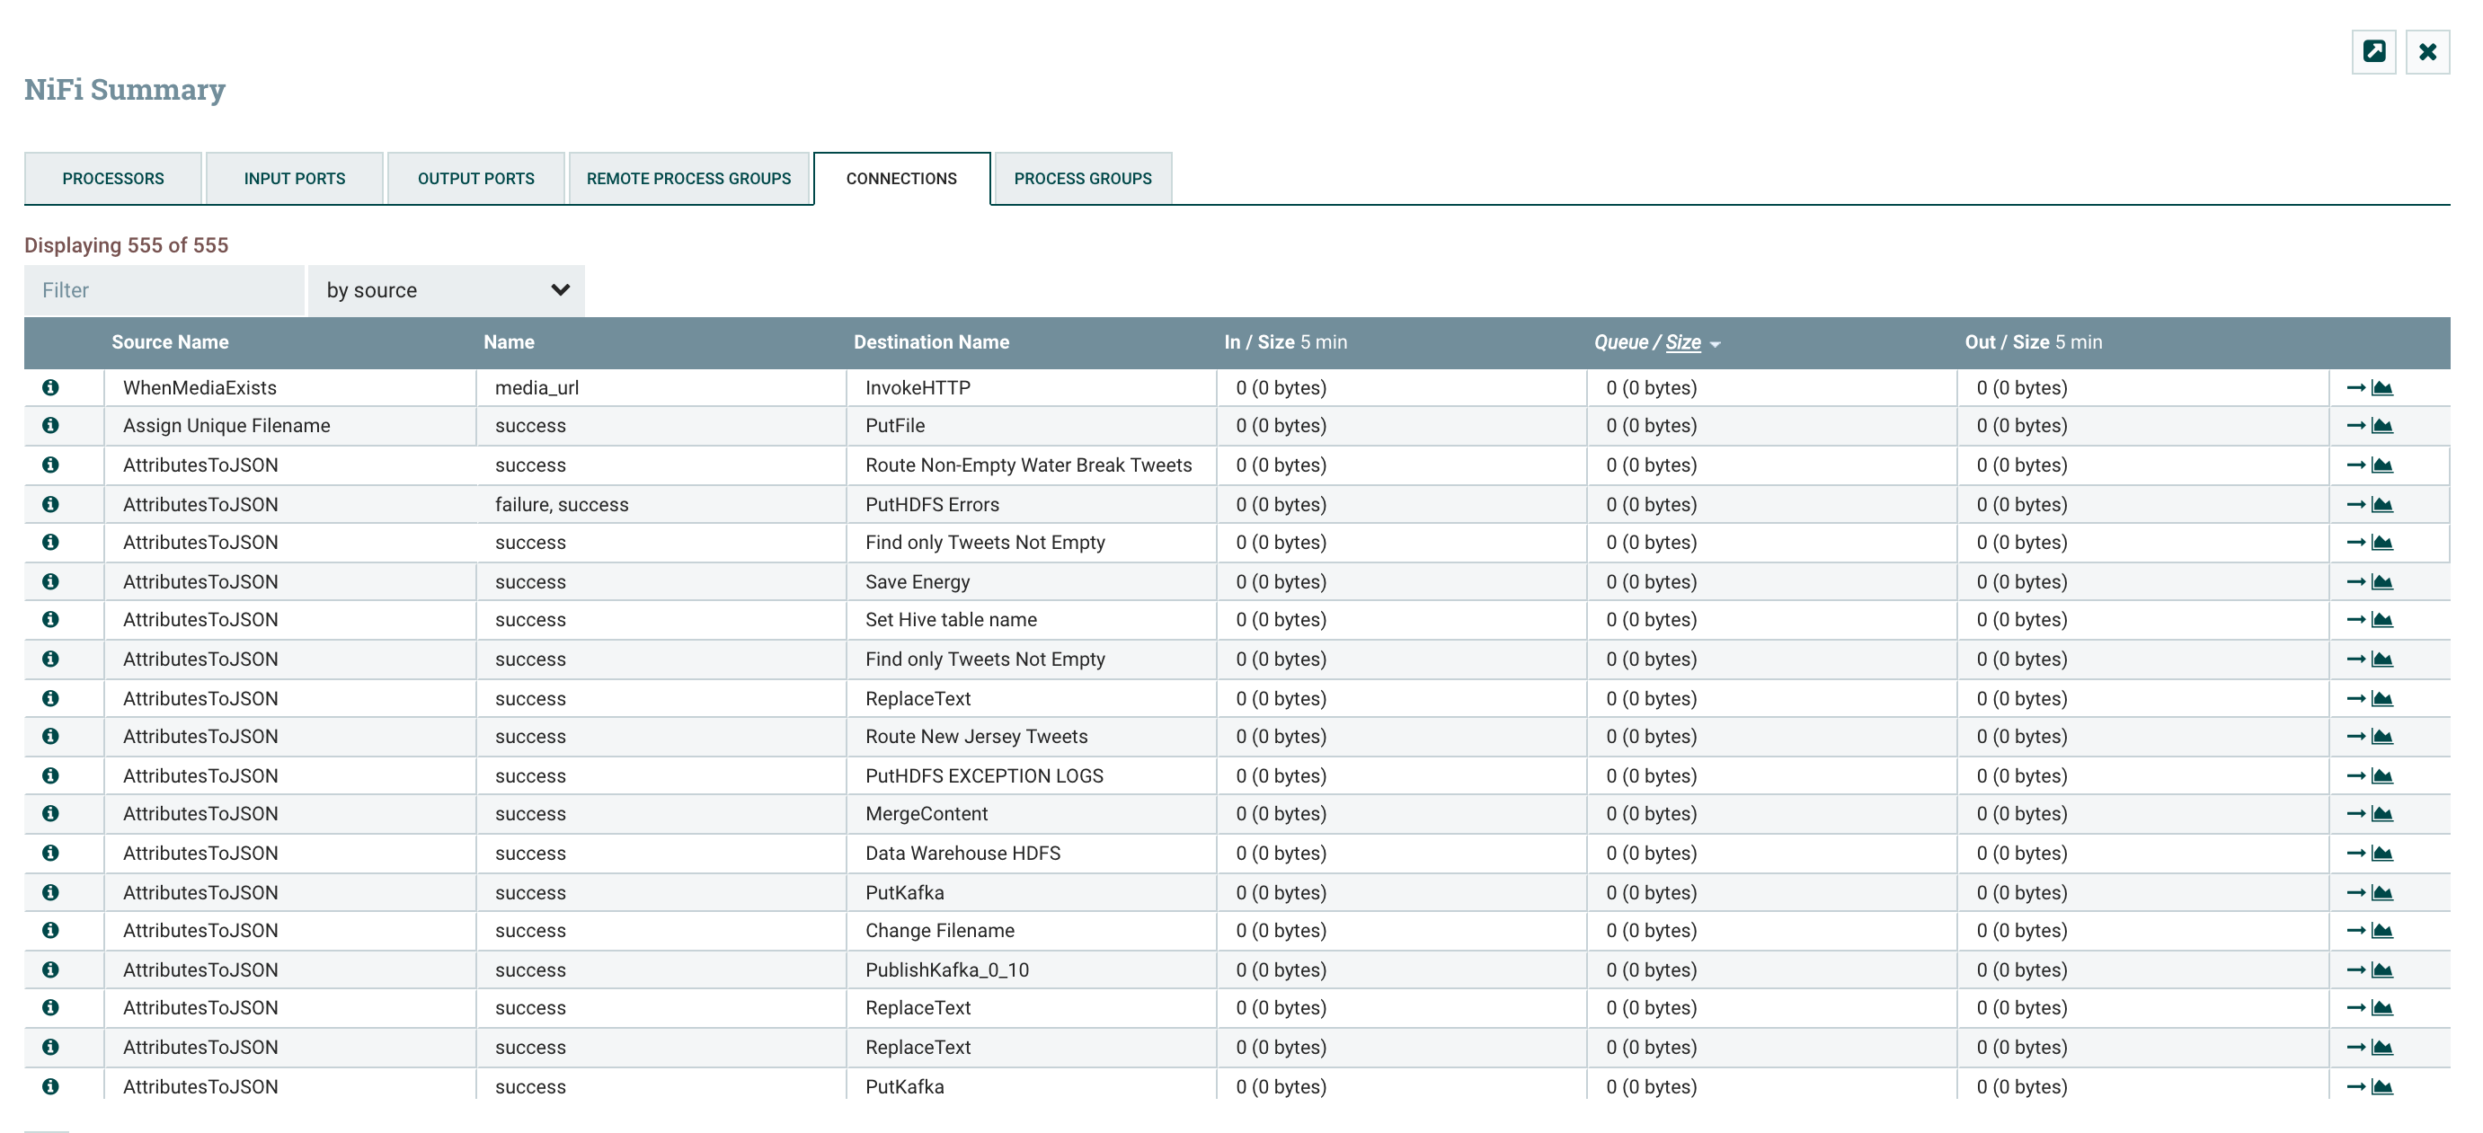The width and height of the screenshot is (2483, 1133).
Task: Go to the PutFile connection via its arrow icon
Action: 2354,426
